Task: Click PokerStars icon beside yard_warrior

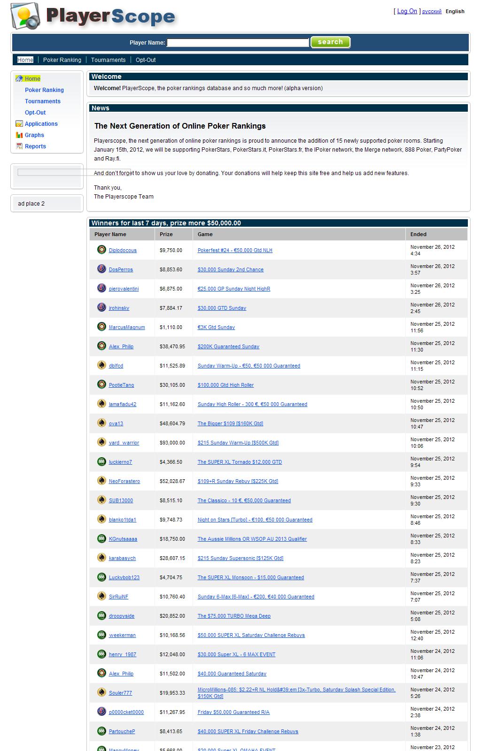Action: pos(101,442)
